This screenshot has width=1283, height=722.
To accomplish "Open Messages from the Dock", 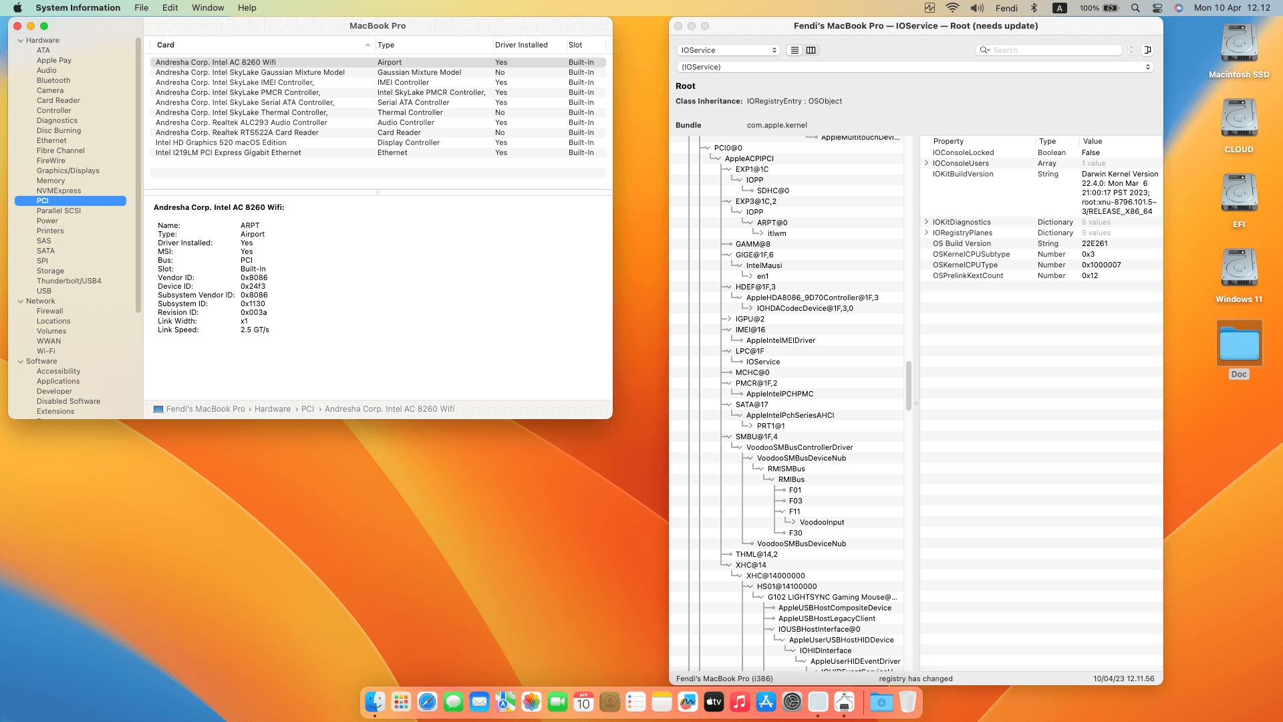I will coord(453,701).
